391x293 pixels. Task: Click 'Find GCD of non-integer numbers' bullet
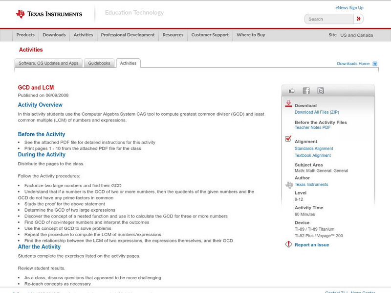point(87,222)
